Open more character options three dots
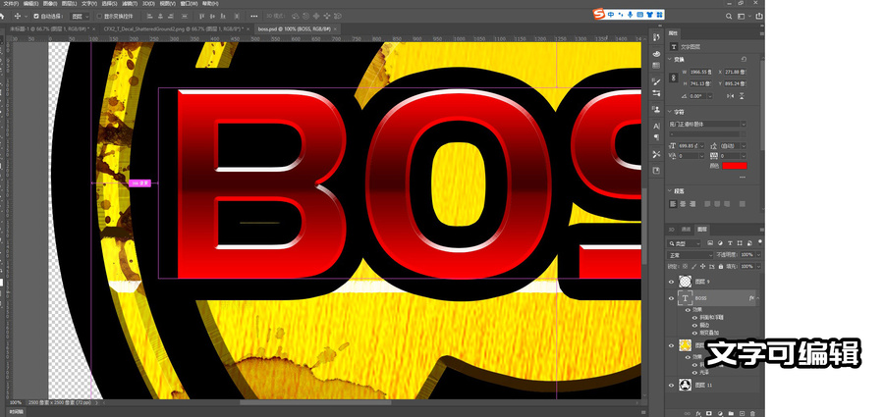884x417 pixels. [x=742, y=177]
